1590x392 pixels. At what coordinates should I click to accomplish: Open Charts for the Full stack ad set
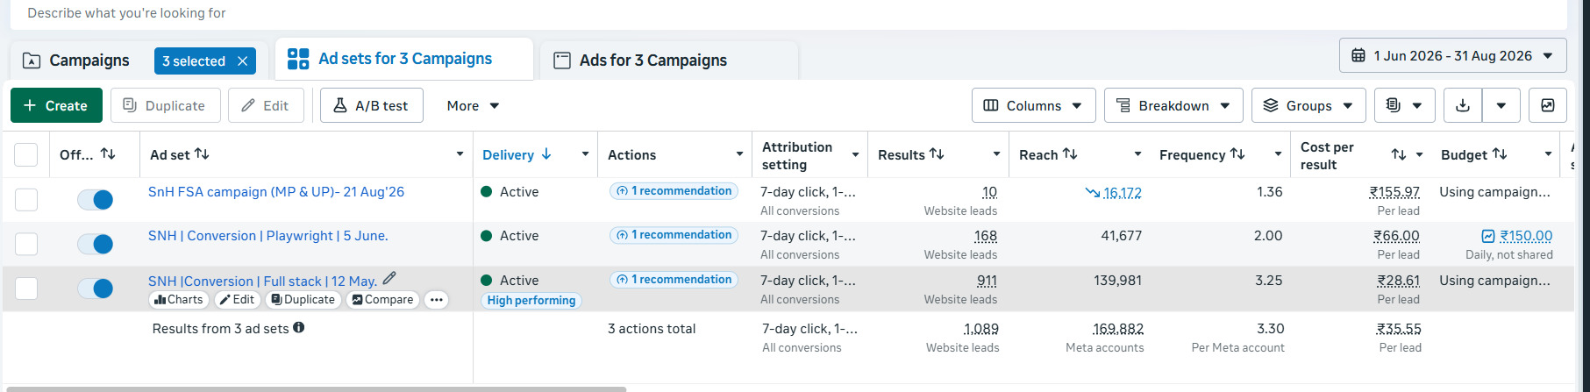click(x=179, y=300)
